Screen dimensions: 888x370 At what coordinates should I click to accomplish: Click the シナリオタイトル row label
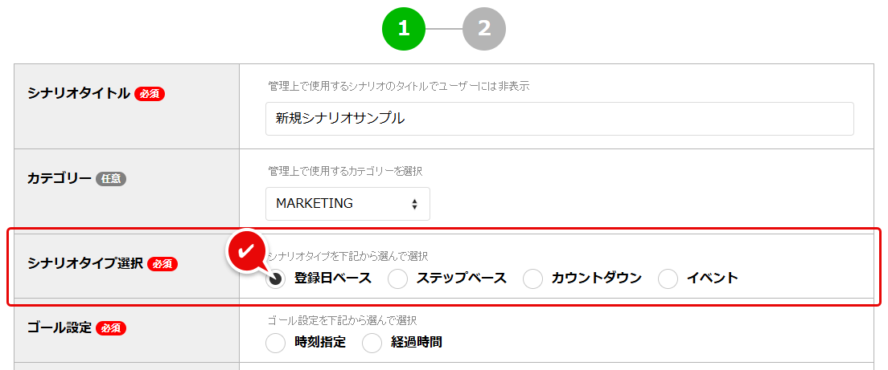point(79,93)
